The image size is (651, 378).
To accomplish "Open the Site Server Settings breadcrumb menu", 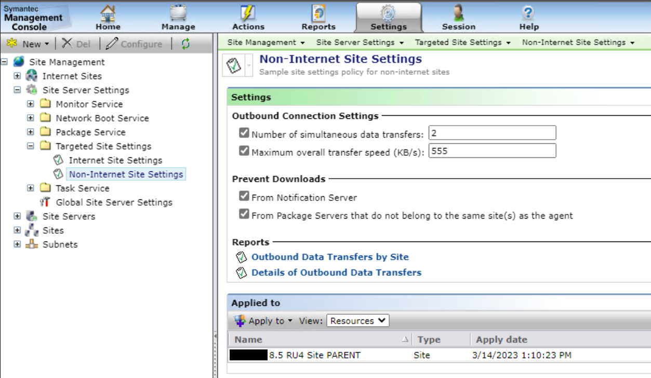I will tap(359, 43).
